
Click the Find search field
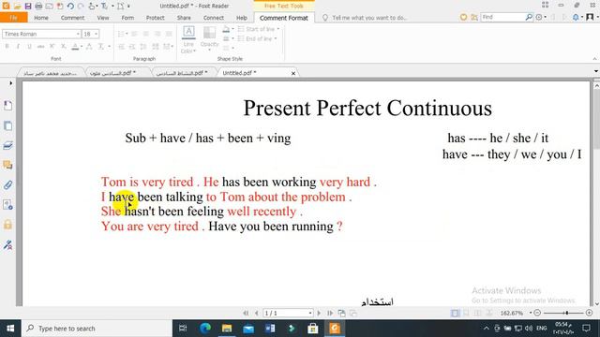[502, 17]
